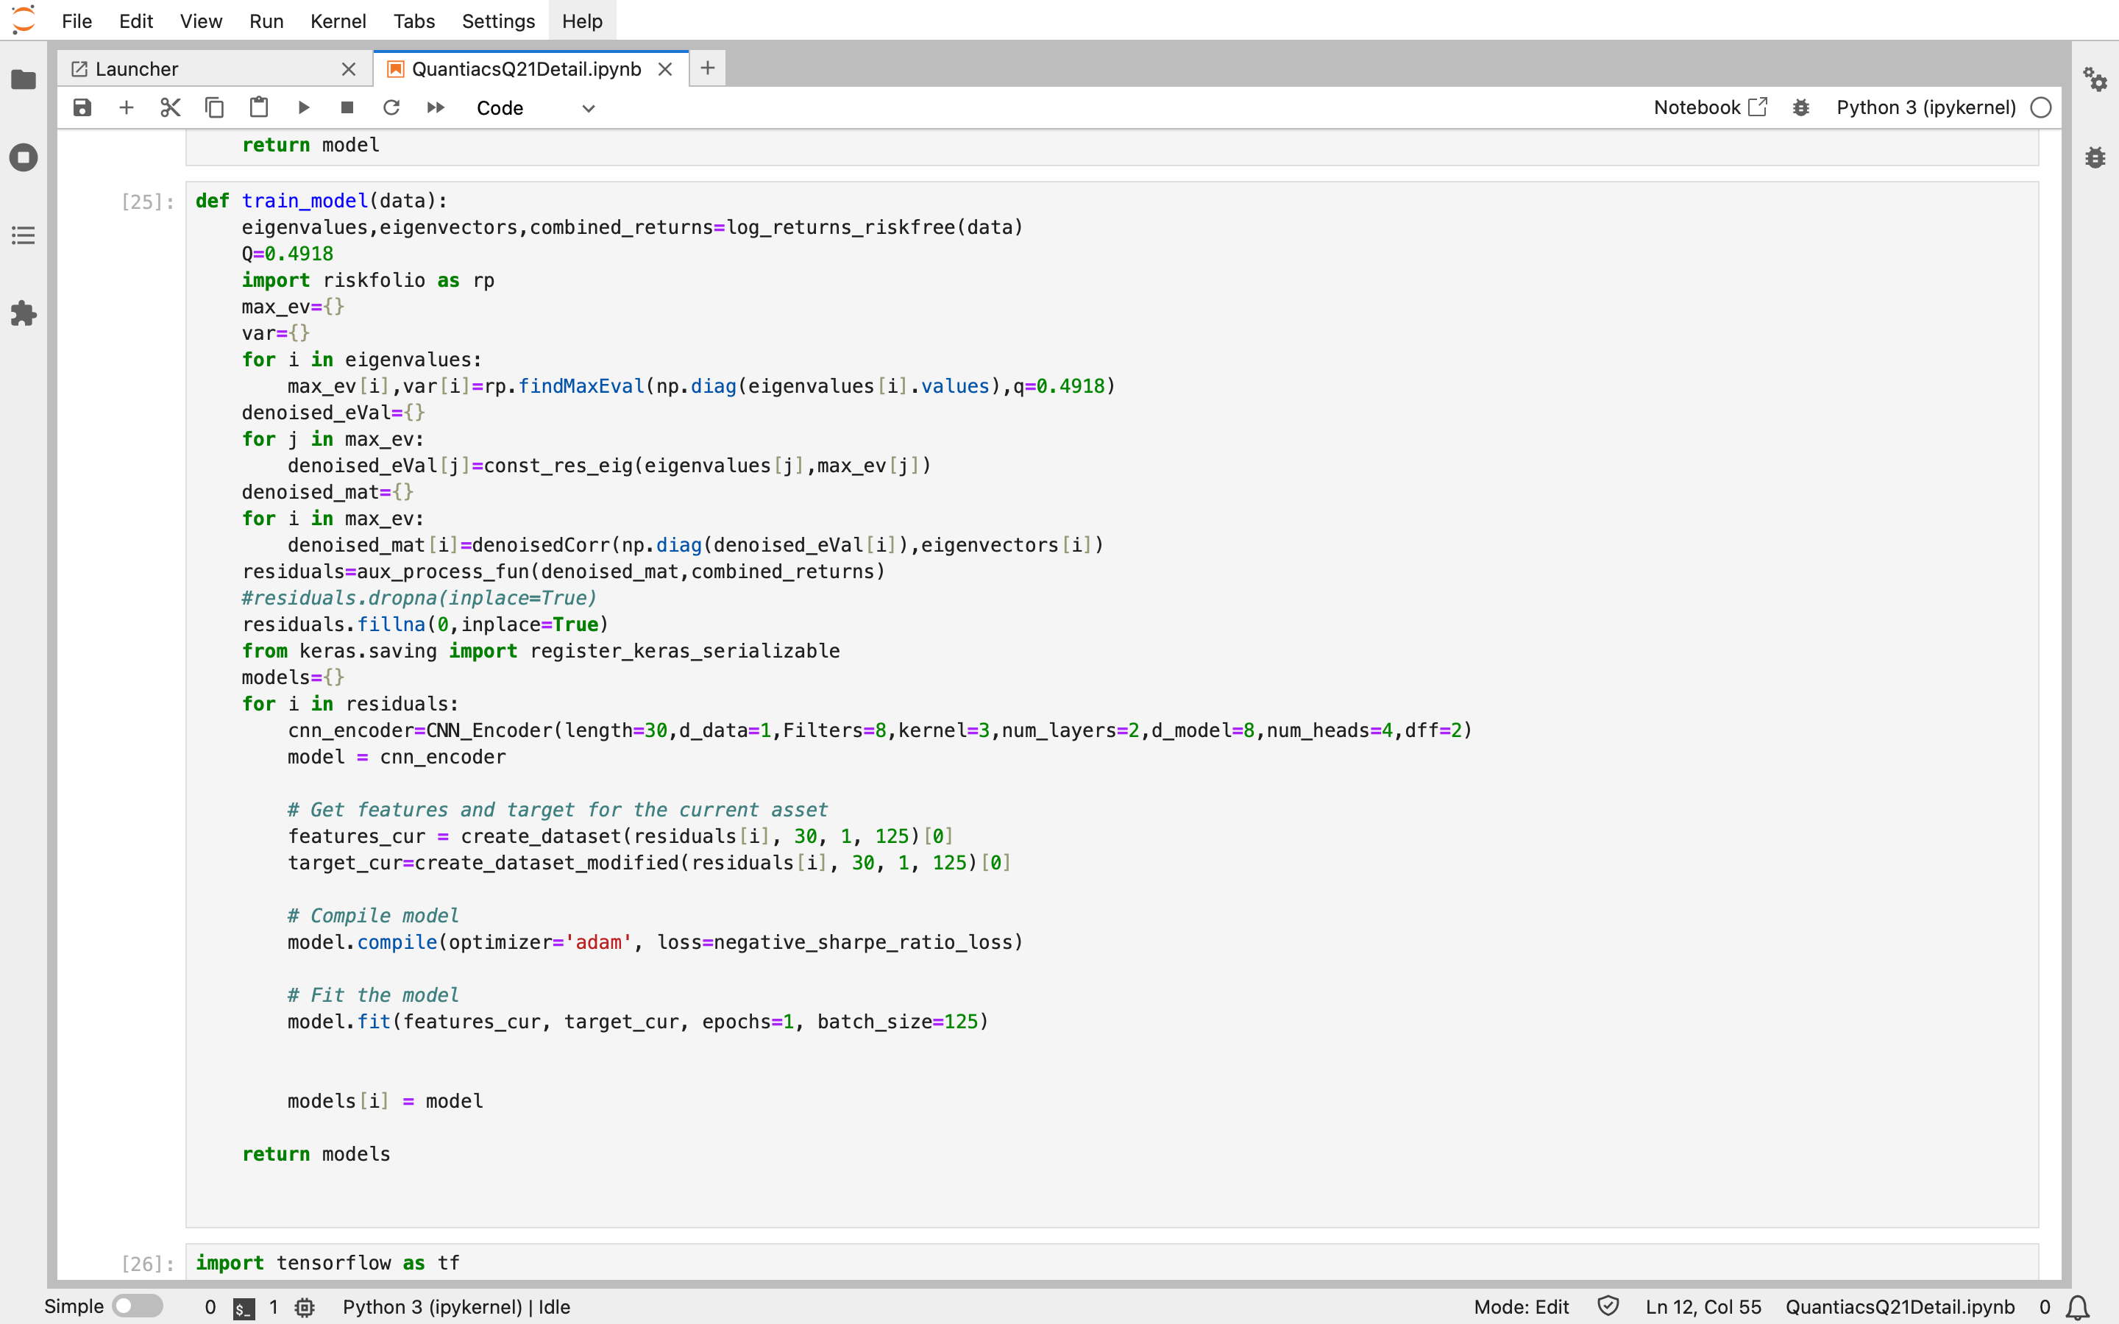
Task: Cut the selected cell with scissors icon
Action: (171, 107)
